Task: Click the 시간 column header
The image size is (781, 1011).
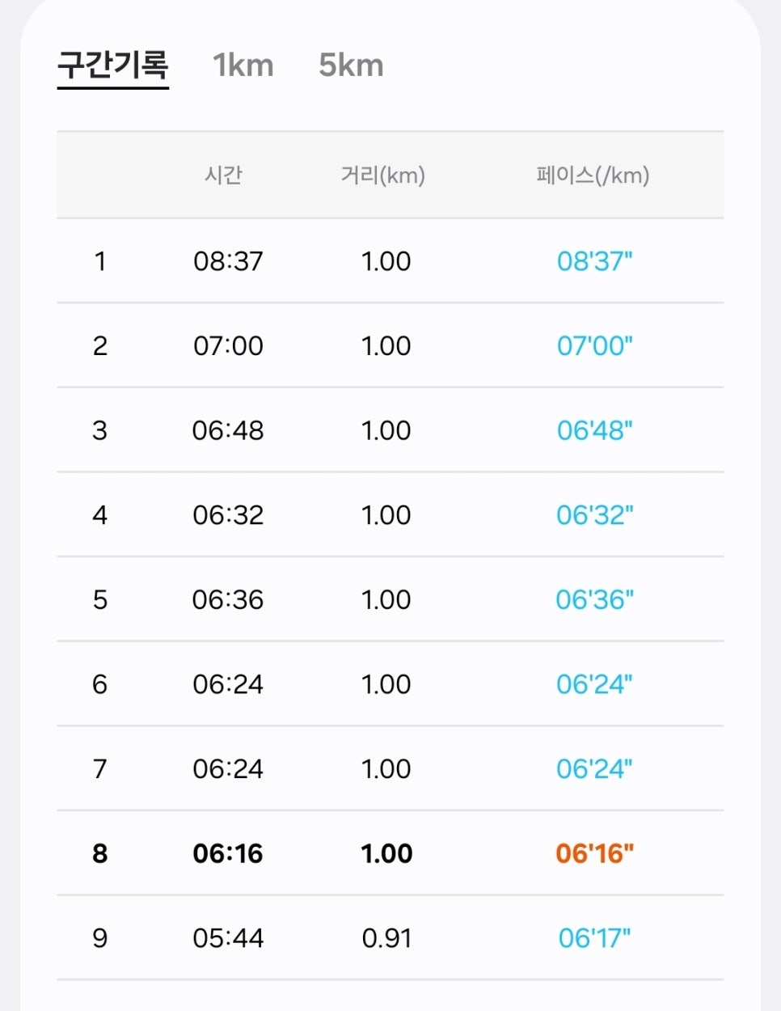Action: coord(223,175)
